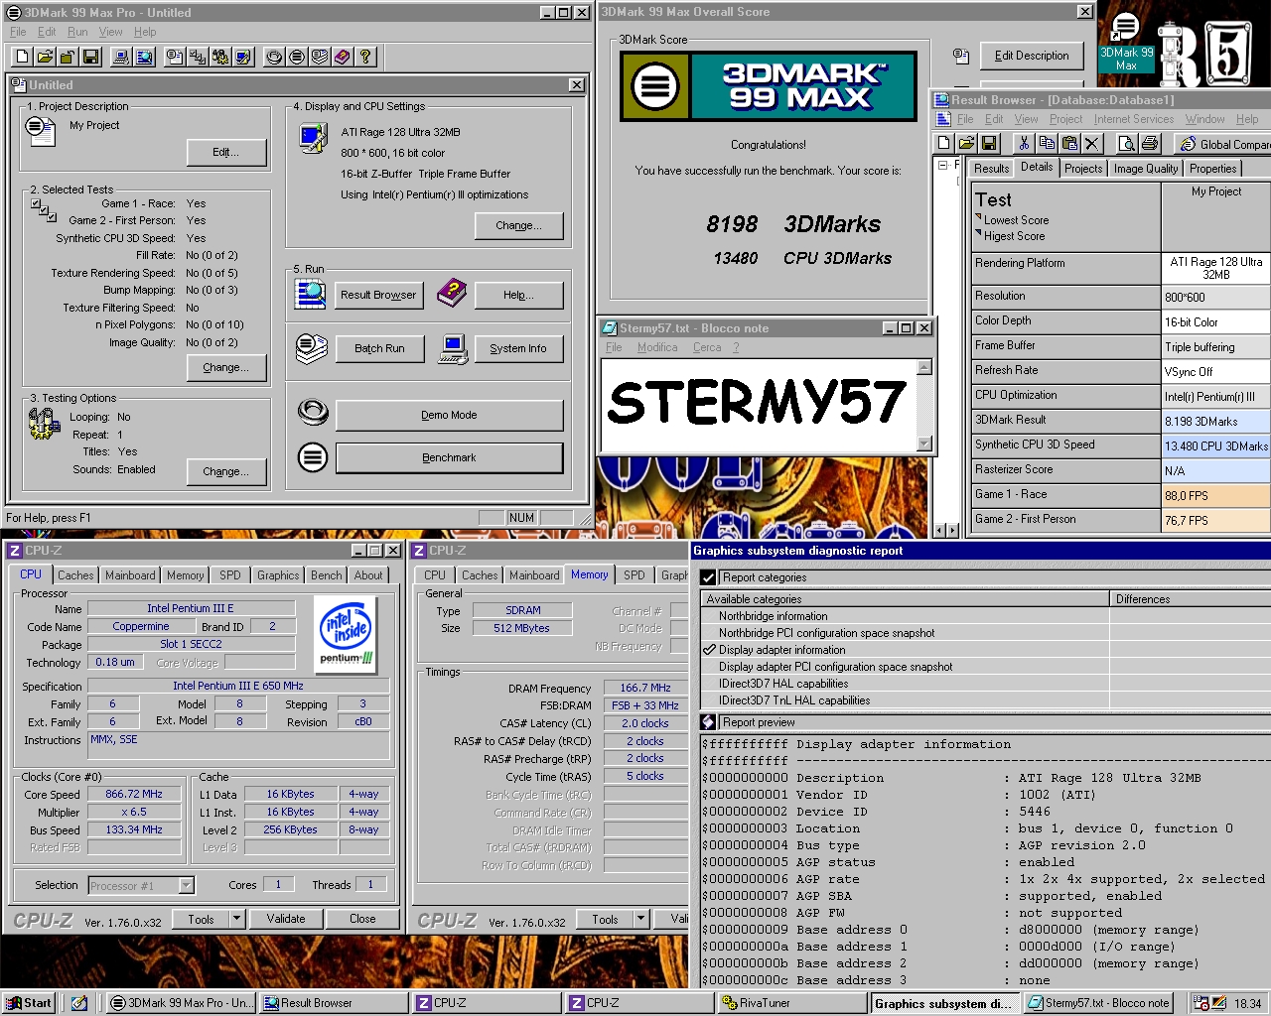
Task: Click Notepad scrollbar down arrow
Action: click(x=924, y=444)
